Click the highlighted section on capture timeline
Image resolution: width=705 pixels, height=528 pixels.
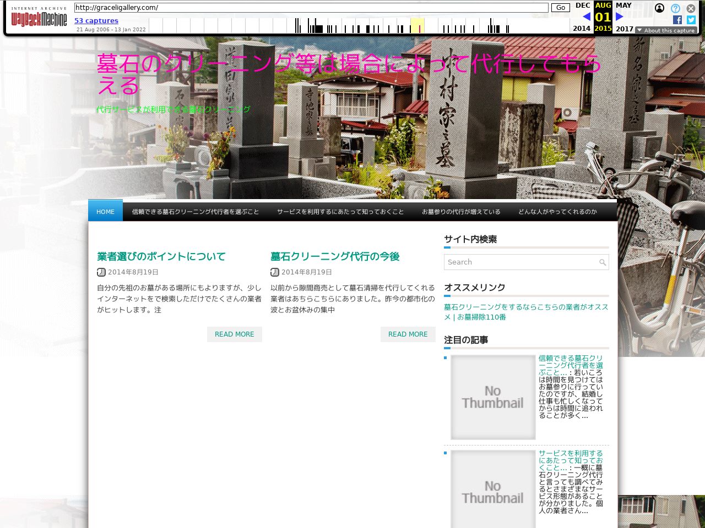(417, 26)
